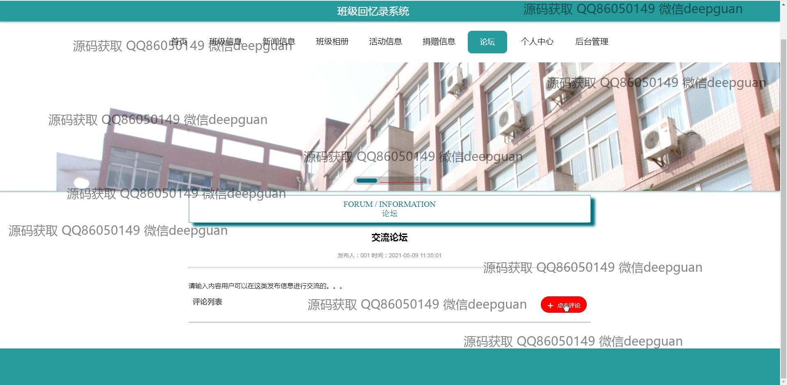Jump to the third banner slide indicator
787x385 pixels.
(x=412, y=181)
